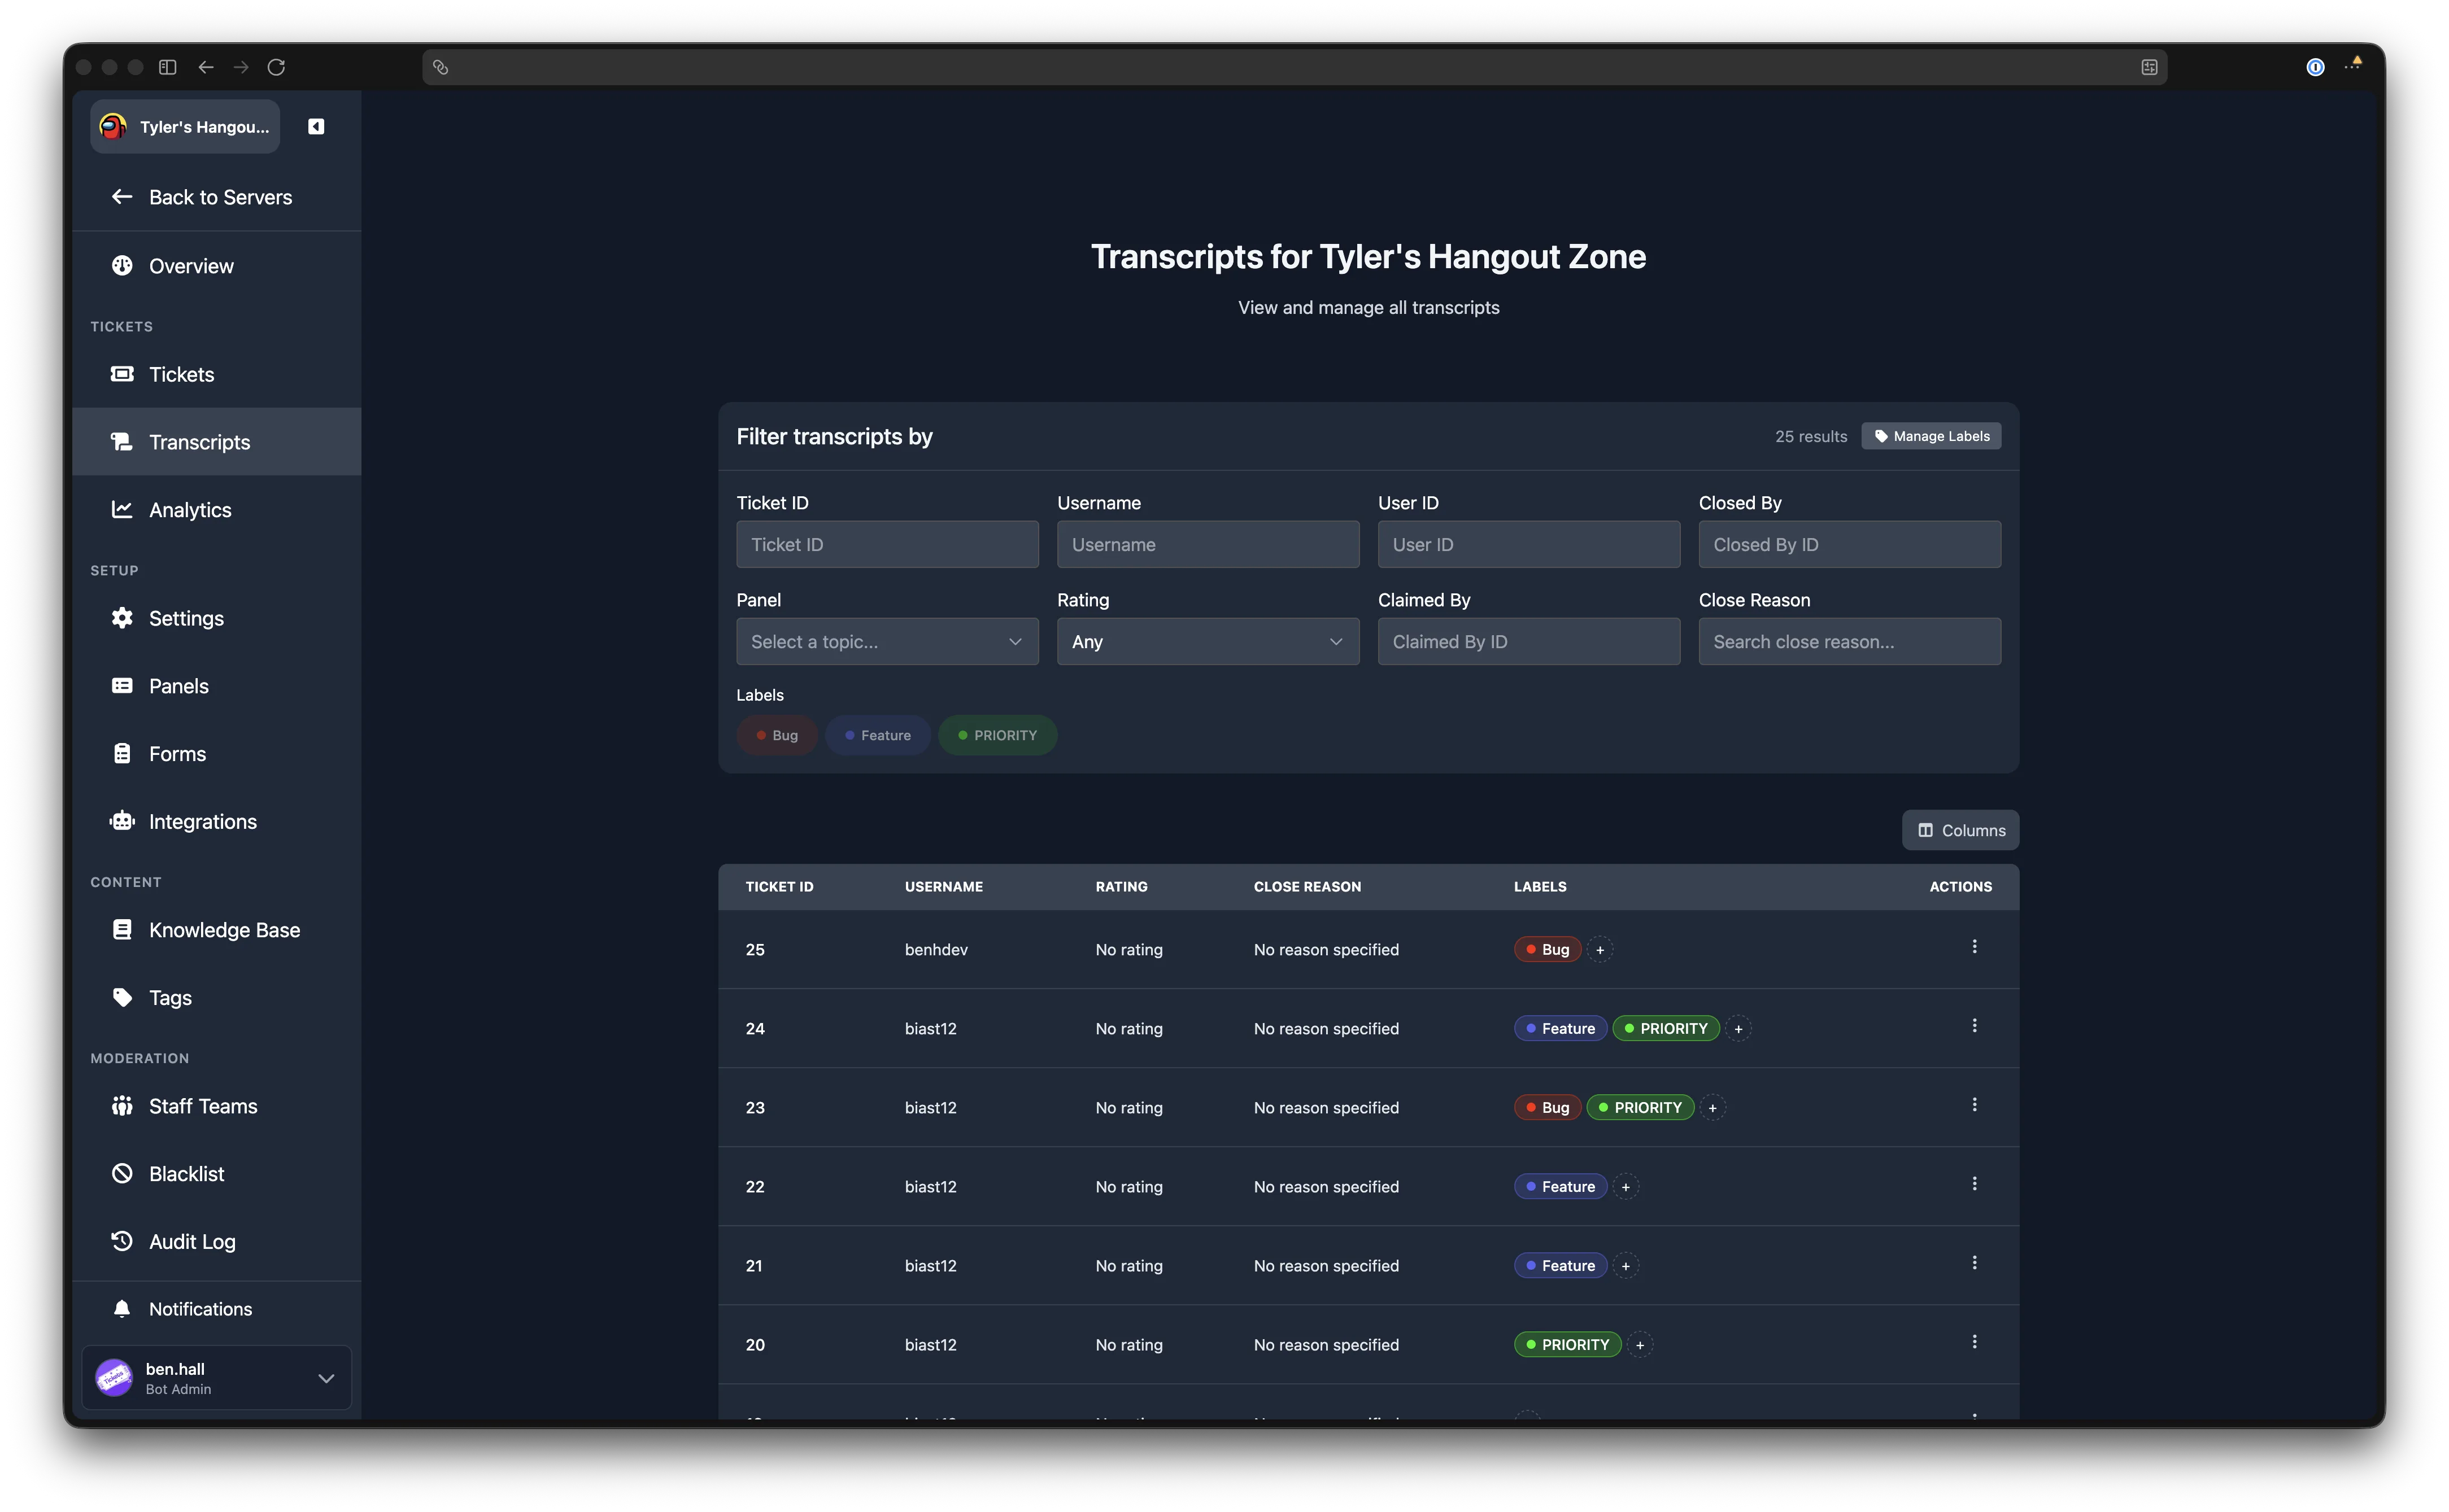
Task: Click the Feature label on ticket 22
Action: pos(1559,1186)
